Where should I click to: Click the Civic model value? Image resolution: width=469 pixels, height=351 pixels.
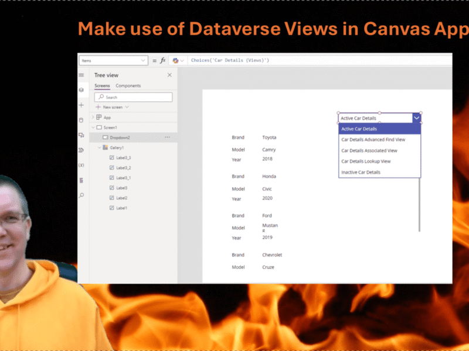[267, 189]
